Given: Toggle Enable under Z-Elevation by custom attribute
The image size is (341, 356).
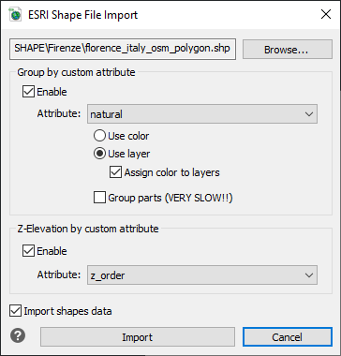Looking at the screenshot, I should pyautogui.click(x=28, y=251).
